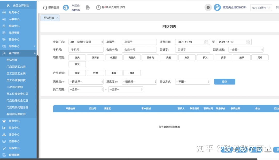Toggle 足疗 project category

260,58
